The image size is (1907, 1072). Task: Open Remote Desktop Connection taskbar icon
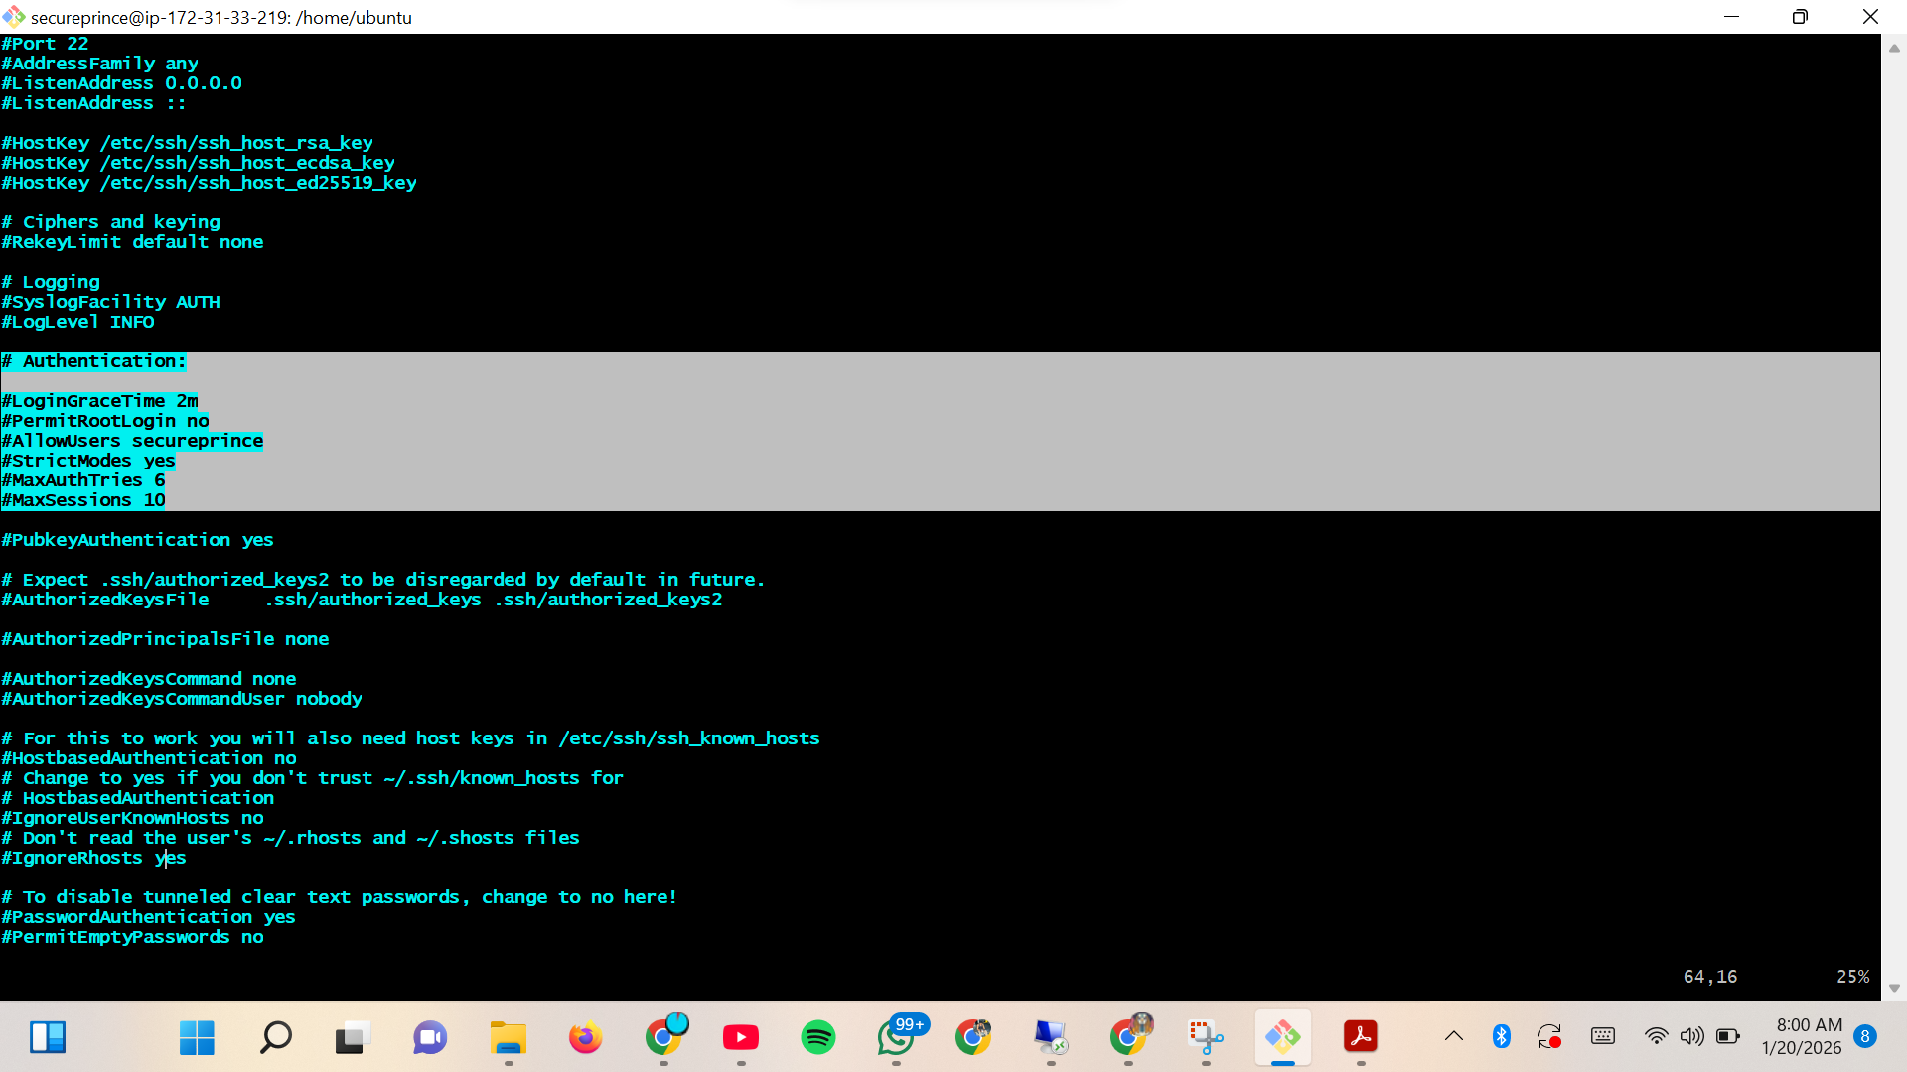[1051, 1037]
